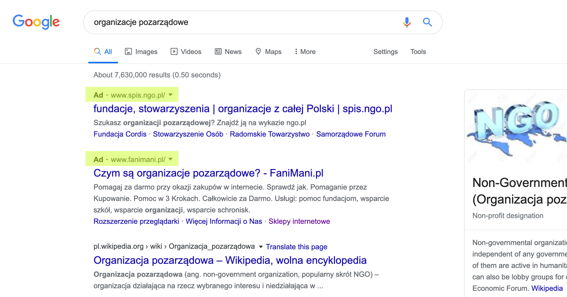This screenshot has width=567, height=297.
Task: Open the FaniMani.pl ad headline link
Action: 208,173
